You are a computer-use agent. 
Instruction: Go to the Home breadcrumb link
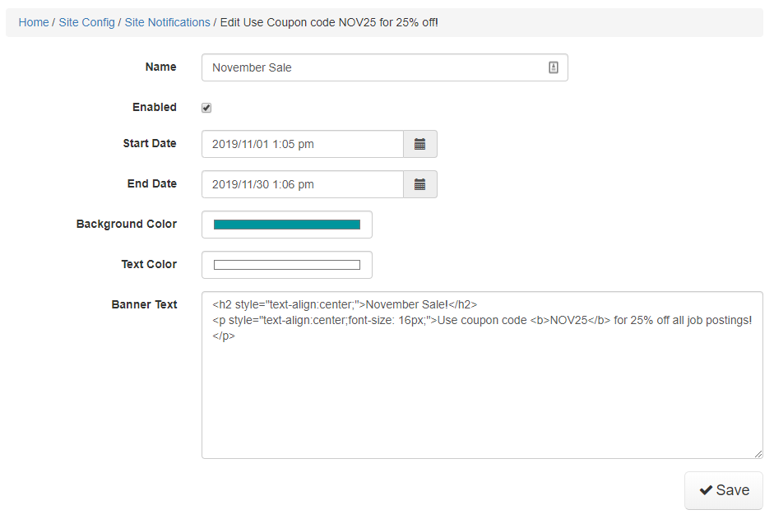coord(34,23)
